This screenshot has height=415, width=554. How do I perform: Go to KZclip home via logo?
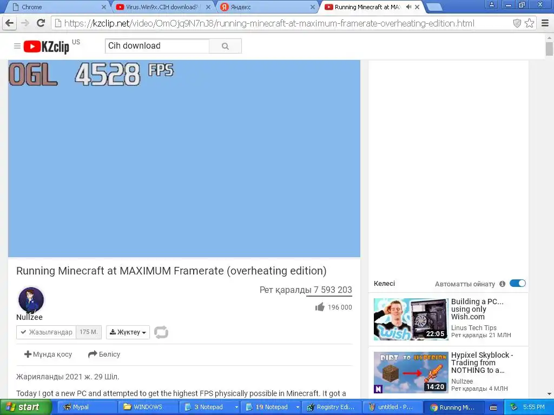click(47, 46)
